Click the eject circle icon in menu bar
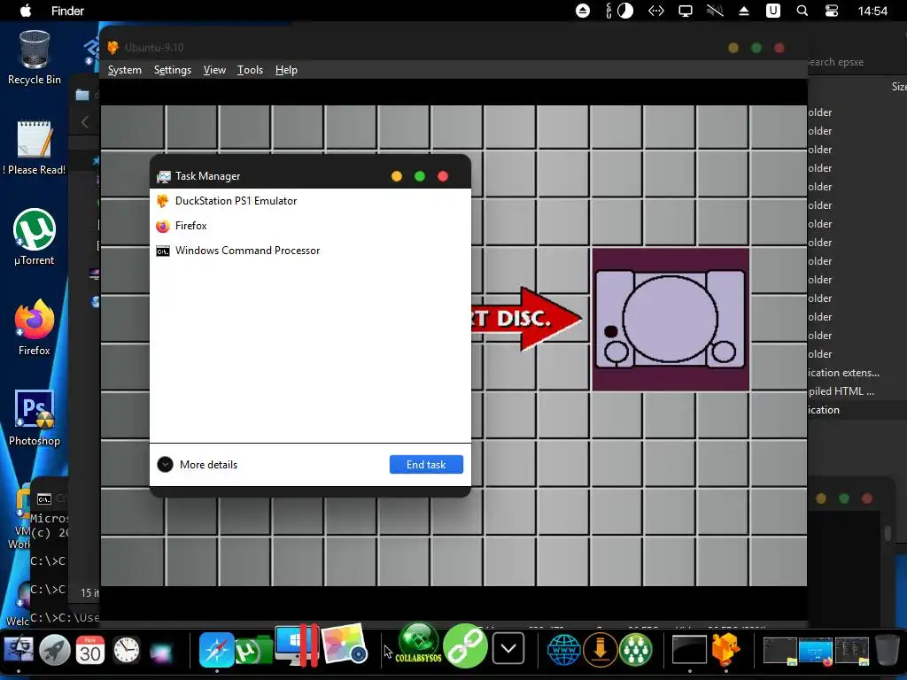 pyautogui.click(x=583, y=11)
